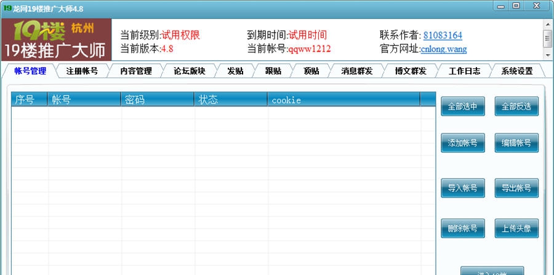The image size is (554, 275).
Task: View the 工作日志 tab
Action: pos(464,71)
